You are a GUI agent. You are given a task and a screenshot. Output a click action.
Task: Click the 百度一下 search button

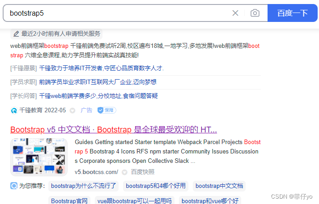292,13
